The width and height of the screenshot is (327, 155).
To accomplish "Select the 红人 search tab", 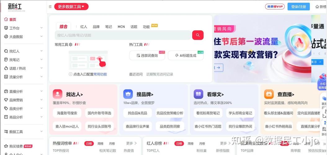I will pyautogui.click(x=84, y=27).
